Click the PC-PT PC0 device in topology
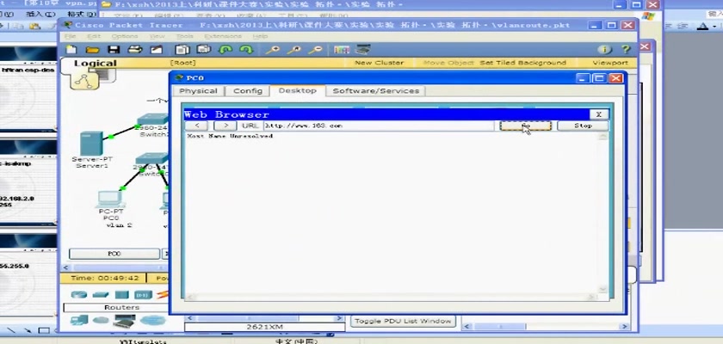The image size is (723, 344). tap(110, 200)
